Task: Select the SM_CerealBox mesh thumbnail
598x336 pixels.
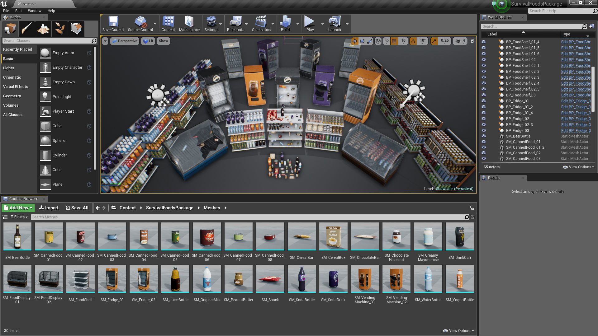Action: click(333, 236)
